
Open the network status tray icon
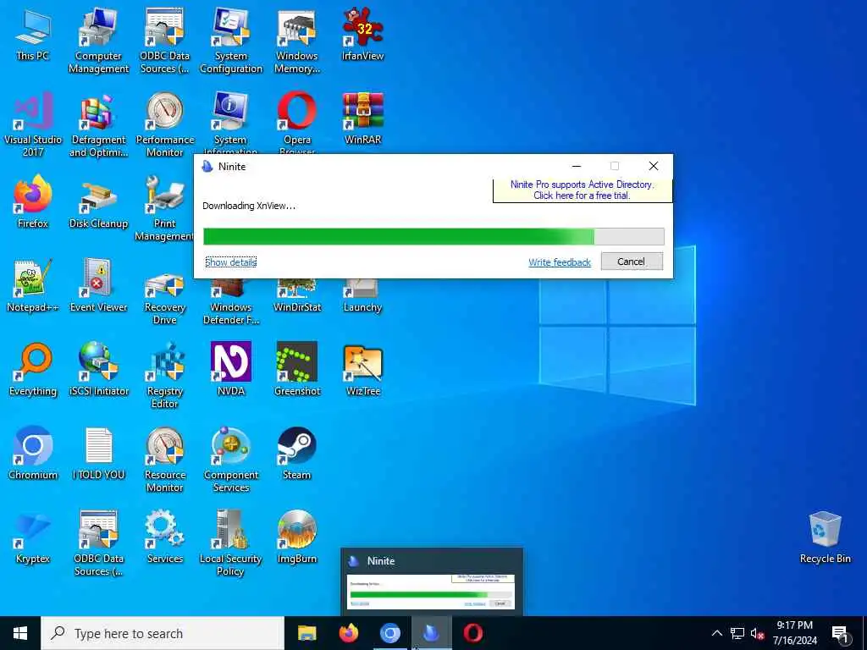coord(737,633)
